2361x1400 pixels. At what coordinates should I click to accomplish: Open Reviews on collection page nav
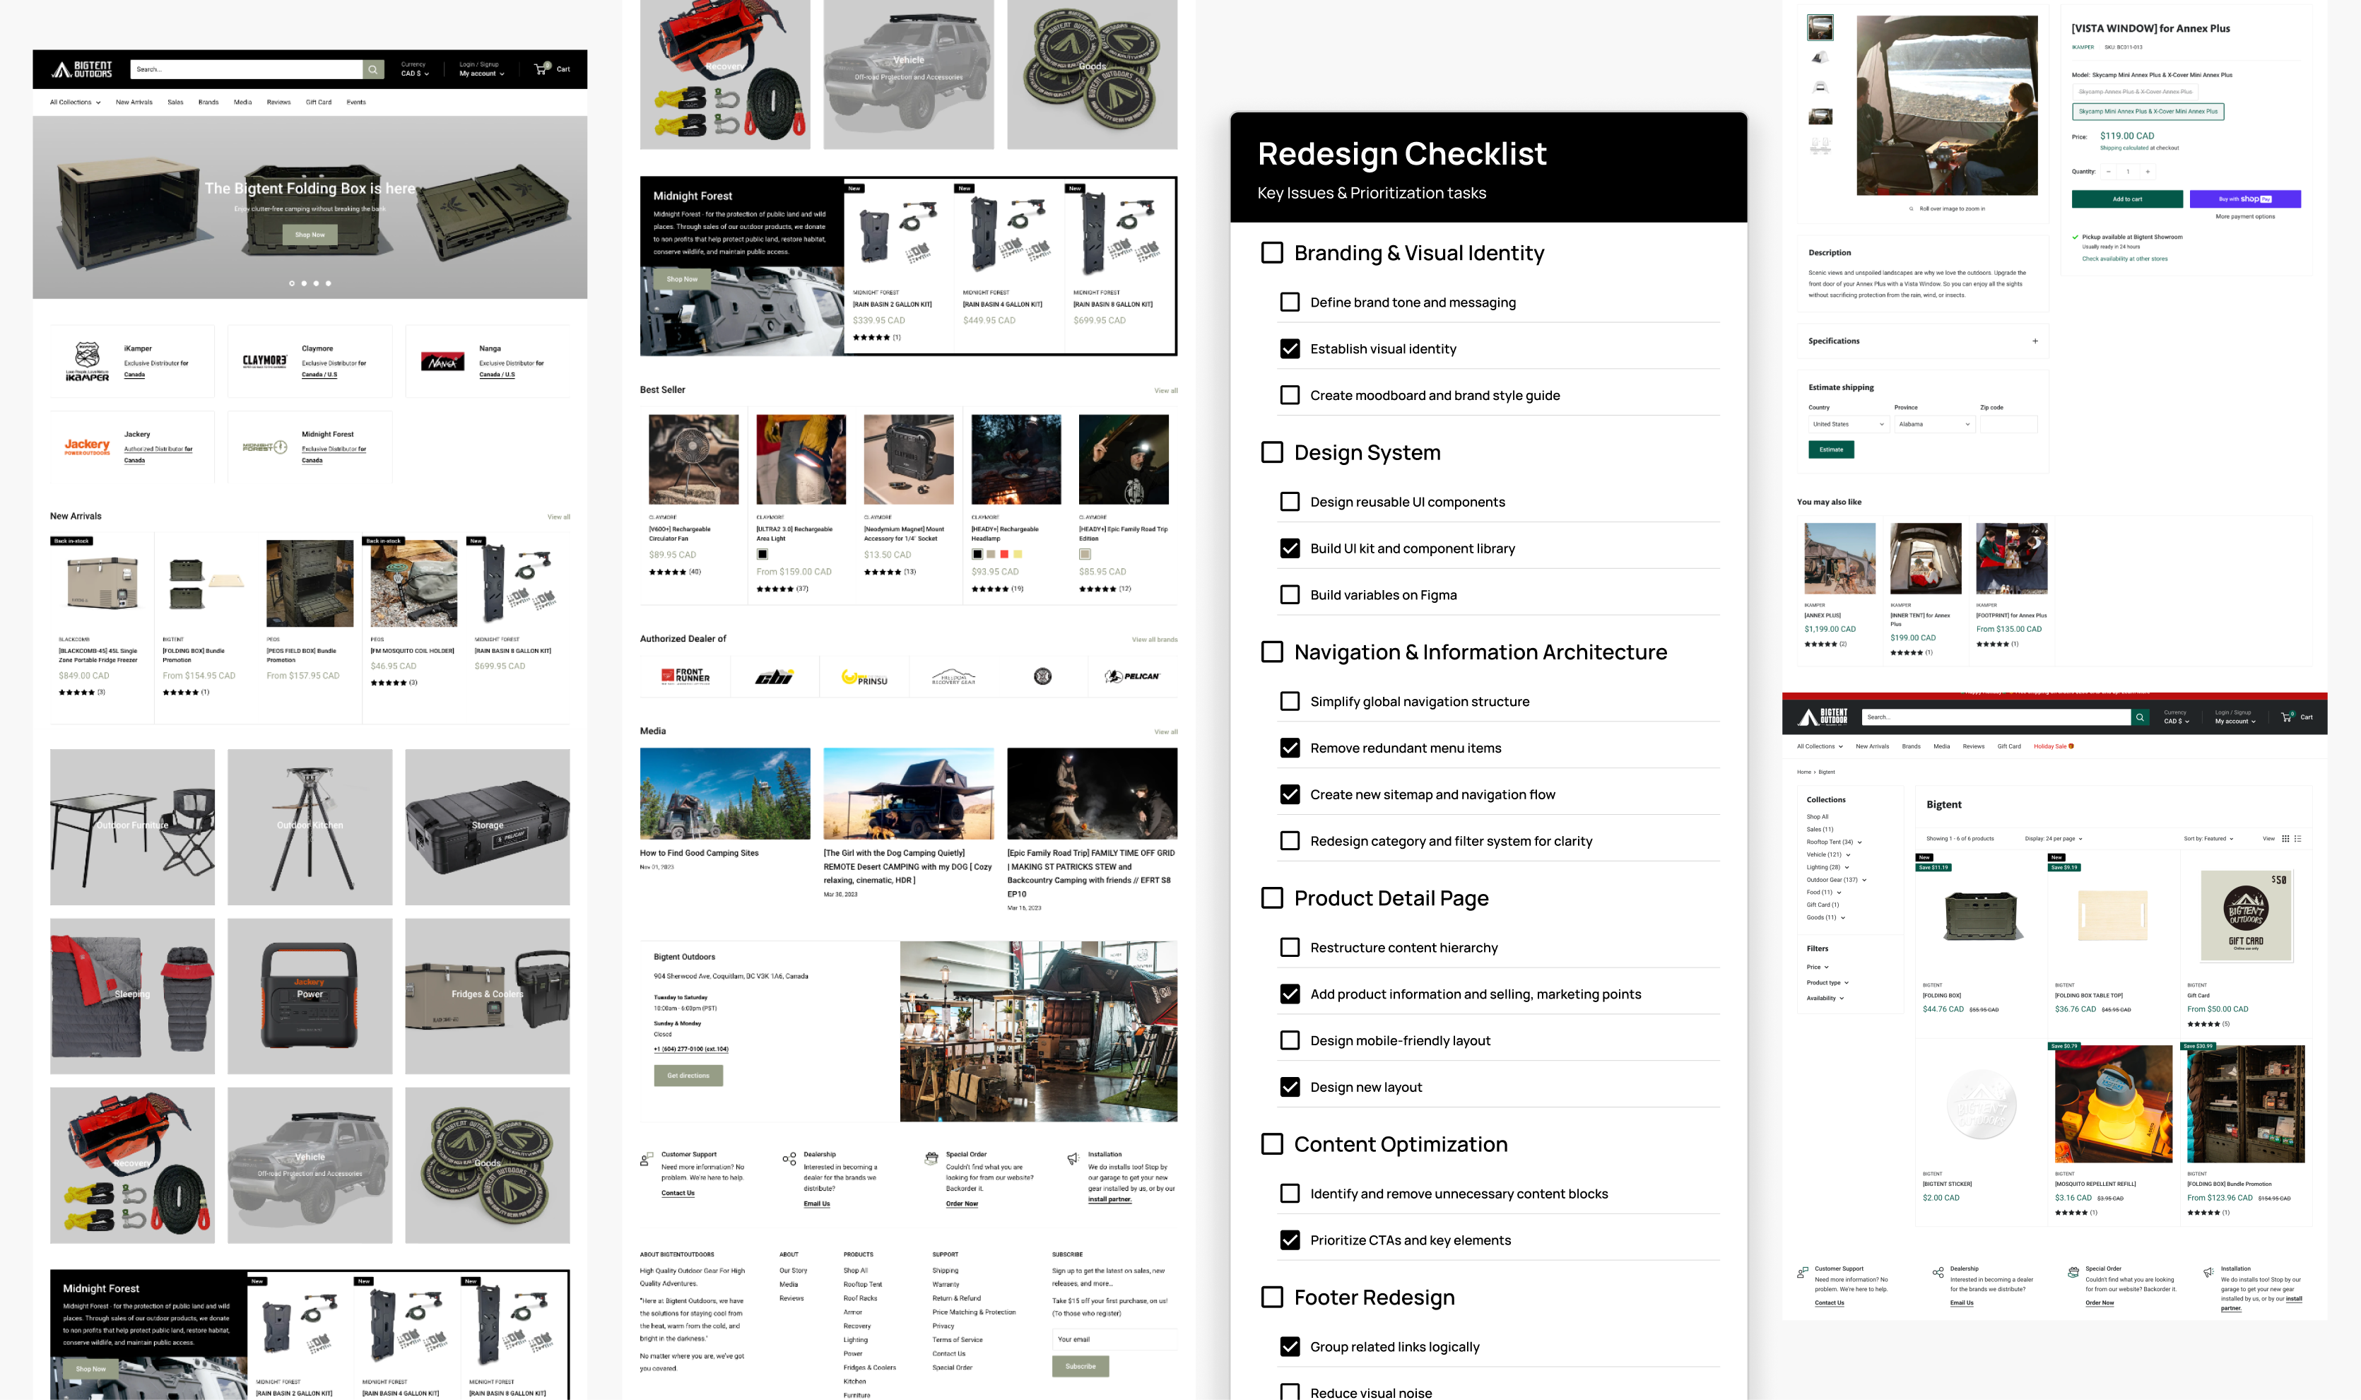[1973, 746]
